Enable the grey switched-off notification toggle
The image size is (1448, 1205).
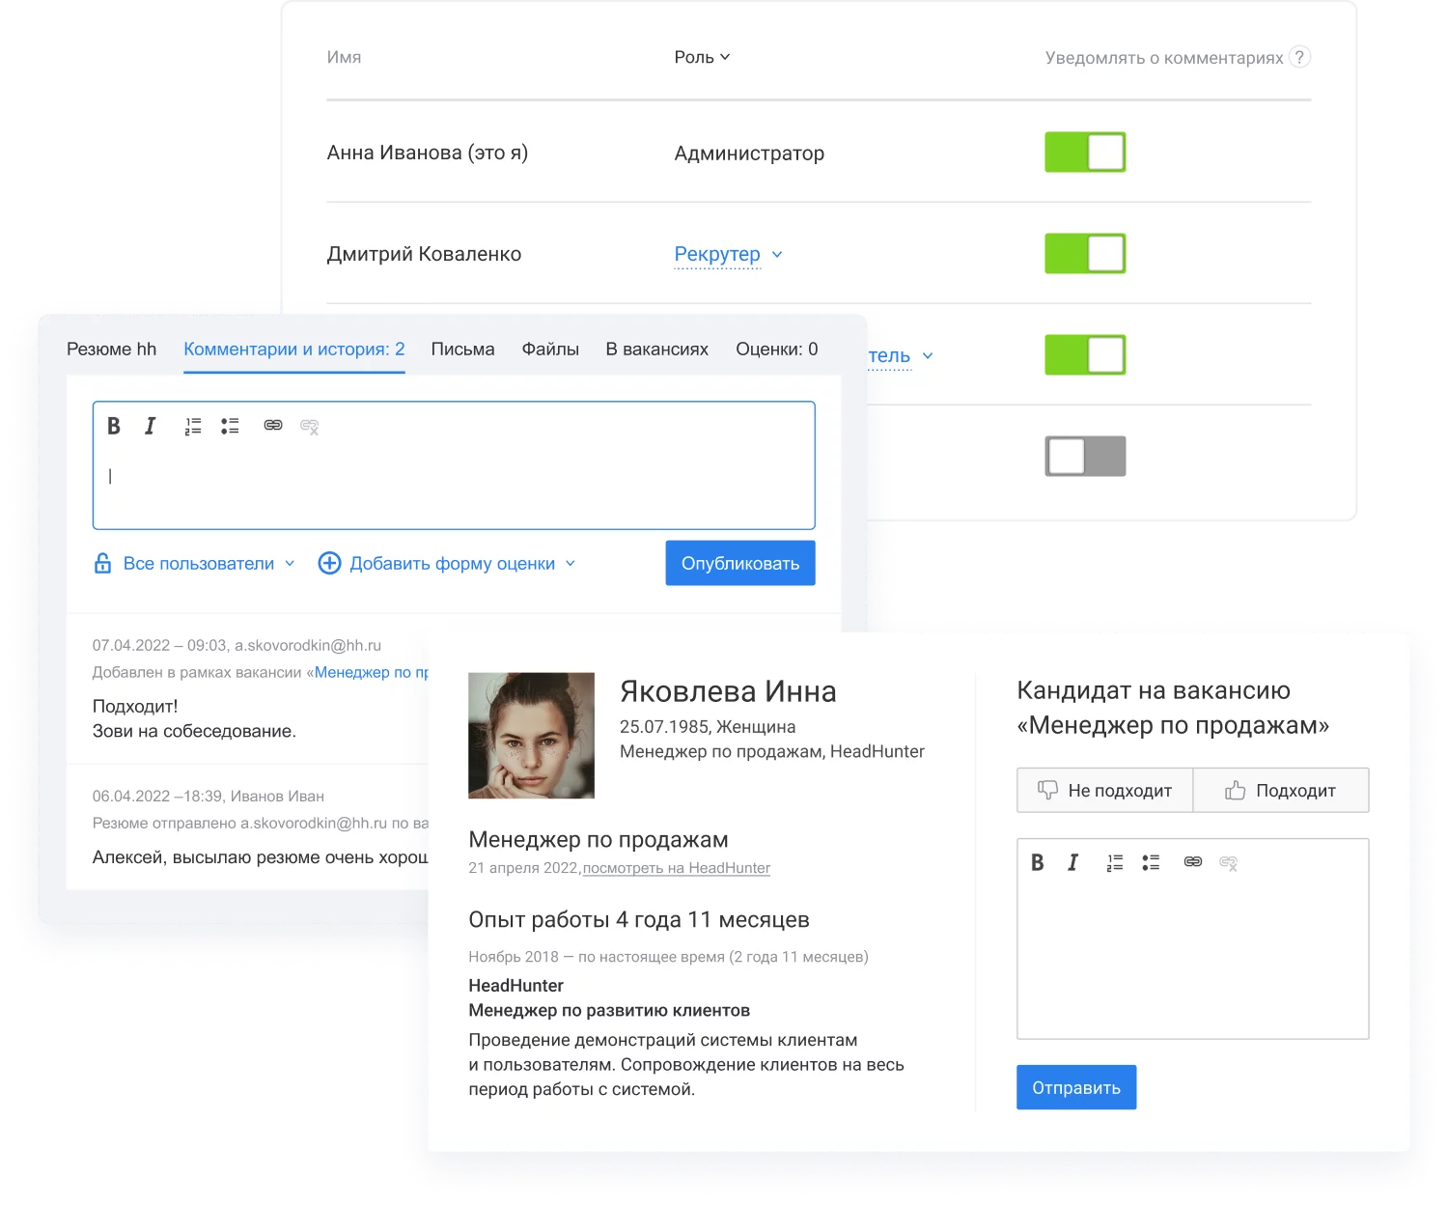[1085, 456]
